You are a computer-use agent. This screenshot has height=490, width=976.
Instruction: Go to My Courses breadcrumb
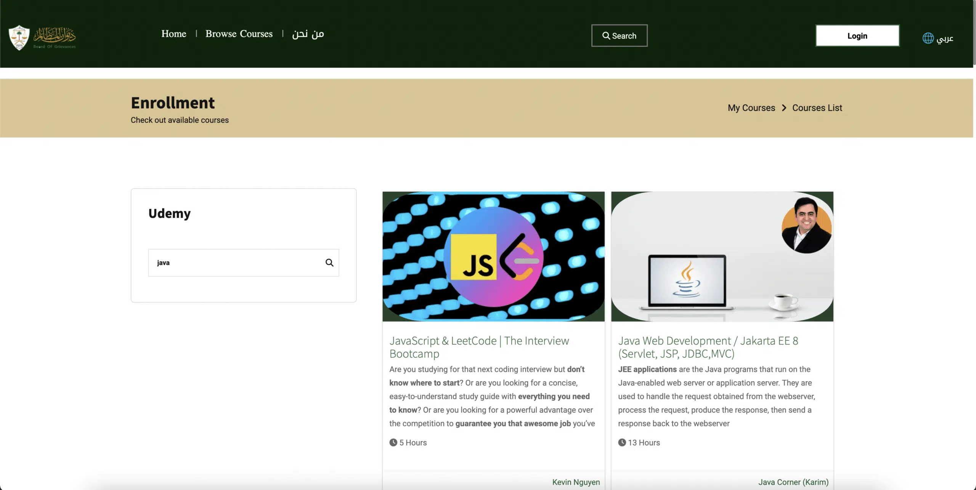(x=751, y=108)
